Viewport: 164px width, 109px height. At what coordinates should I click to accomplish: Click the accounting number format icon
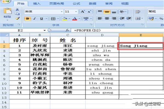coord(151,19)
